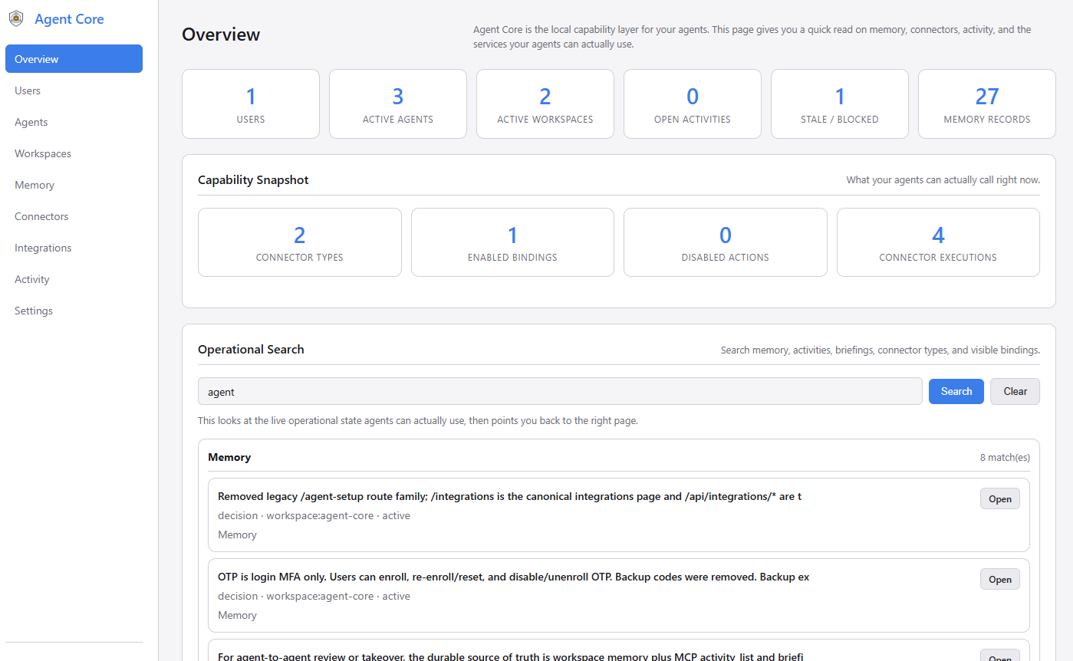The height and width of the screenshot is (661, 1073).
Task: Switch to the Connectors page
Action: [x=74, y=216]
